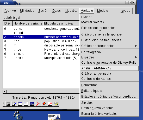The image size is (143, 120).
Task: Select Renombrar menu entry
Action: point(109,85)
